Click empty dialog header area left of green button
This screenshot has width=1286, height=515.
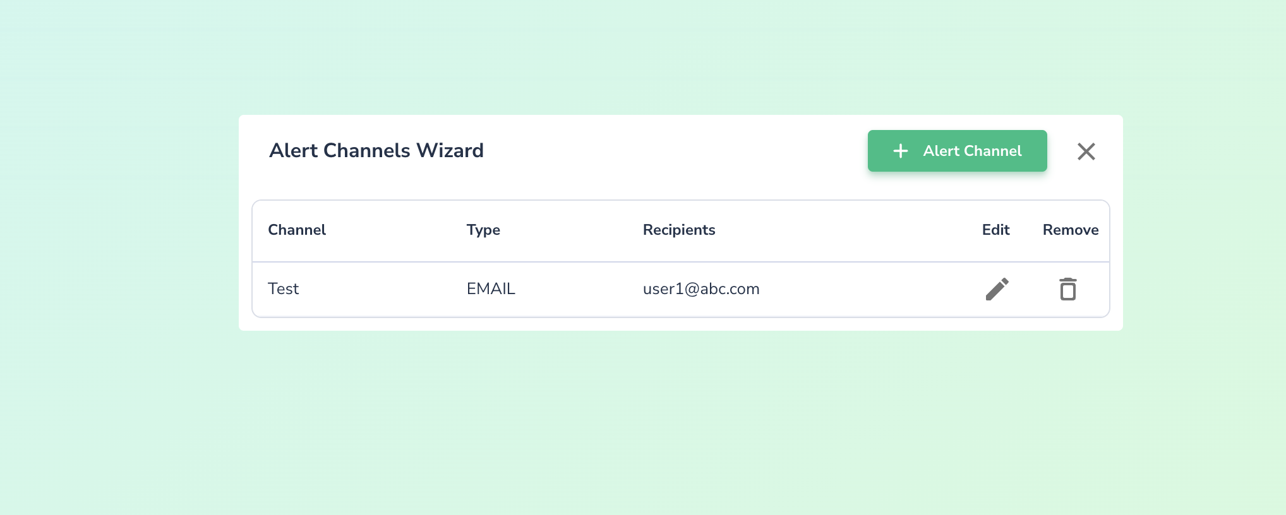click(676, 151)
